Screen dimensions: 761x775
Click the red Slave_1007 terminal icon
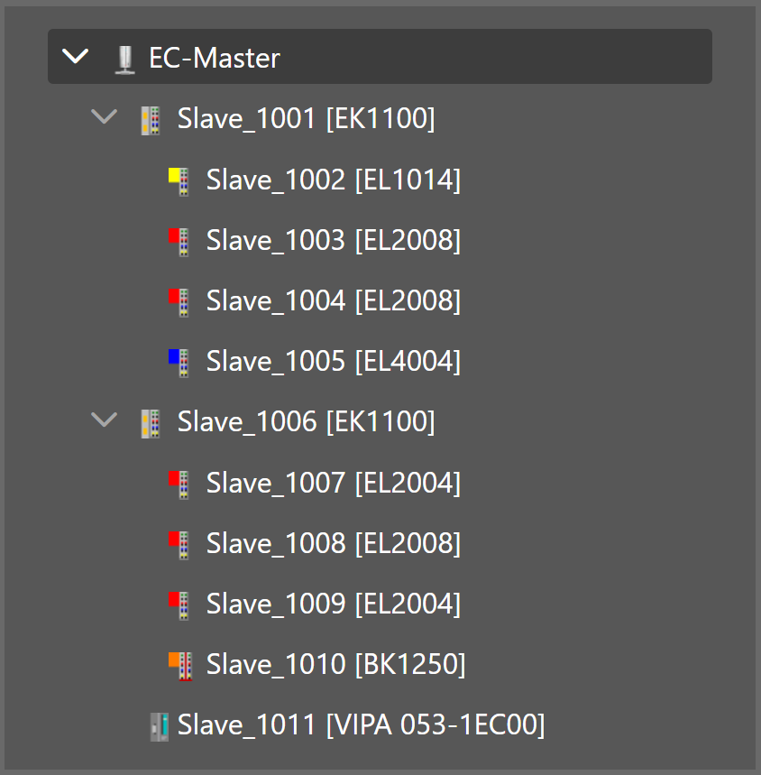pos(179,484)
